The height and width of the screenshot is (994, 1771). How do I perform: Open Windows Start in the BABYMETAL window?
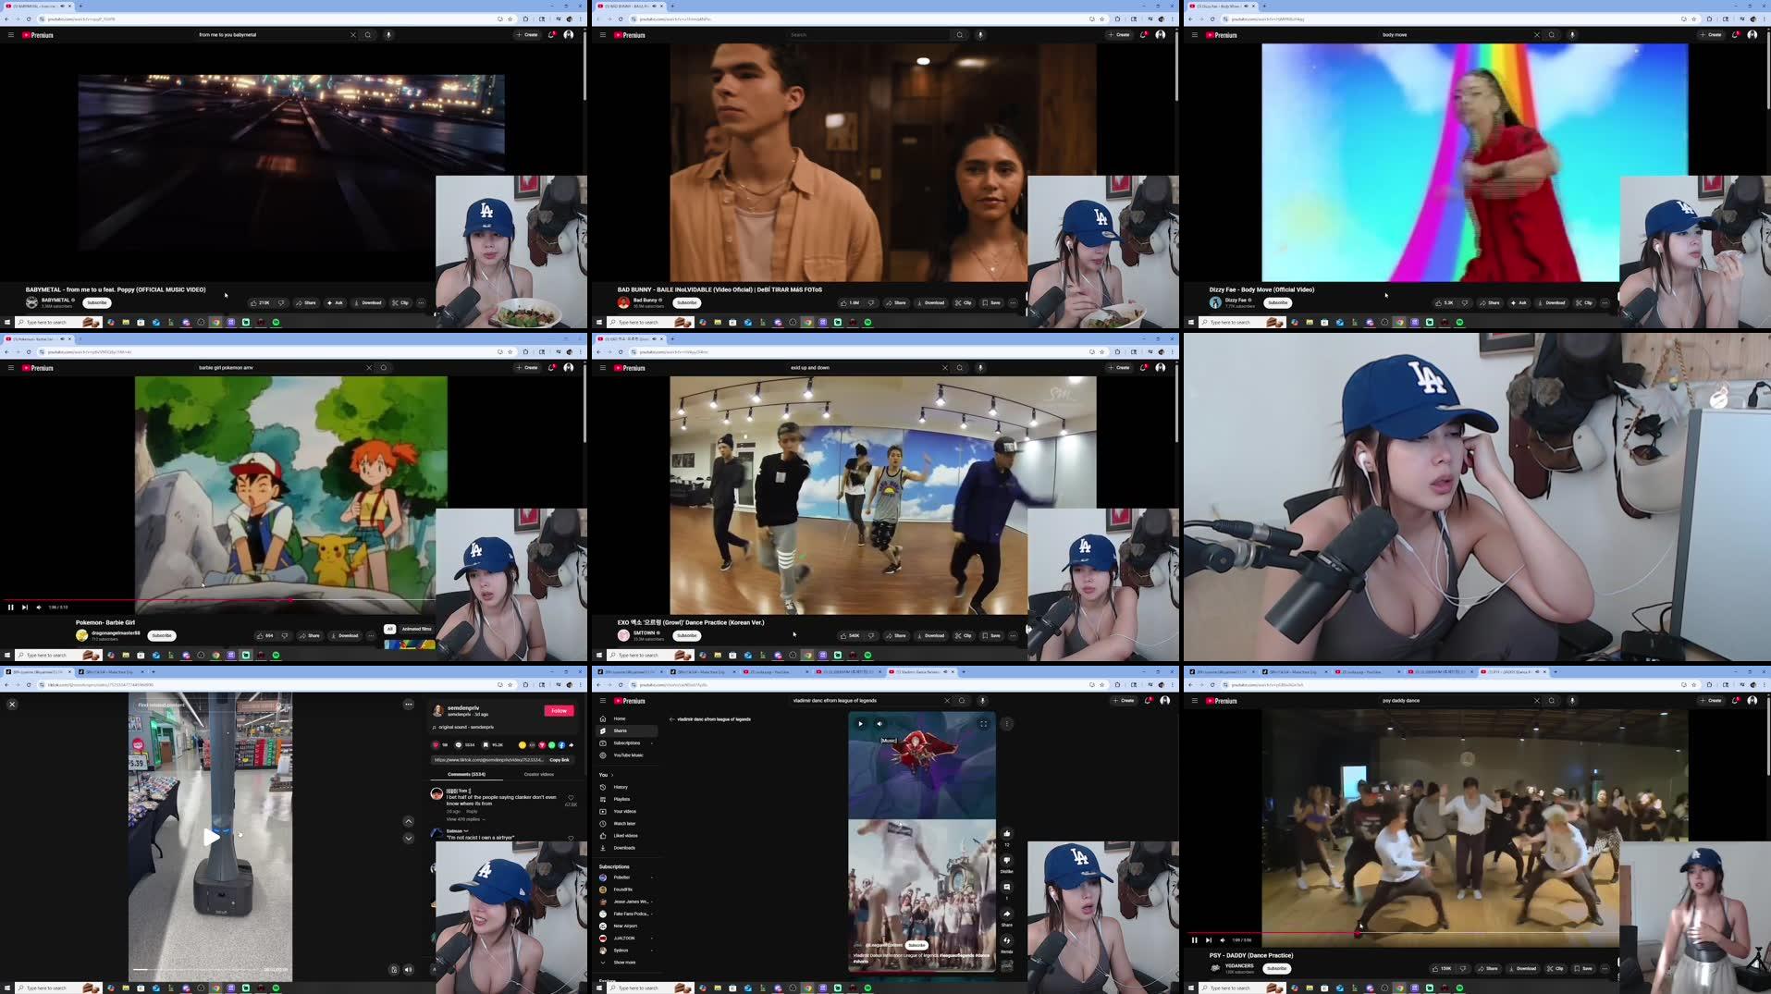click(x=6, y=322)
